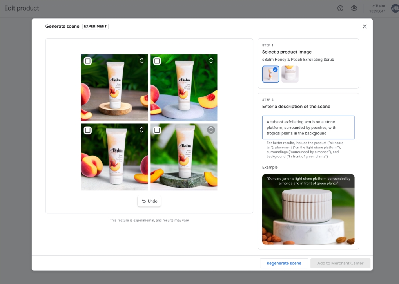Expand the white round platform scene image
The height and width of the screenshot is (284, 399).
(211, 60)
